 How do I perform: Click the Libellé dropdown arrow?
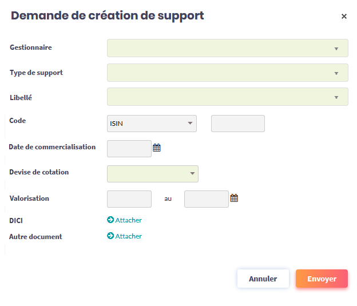(336, 97)
